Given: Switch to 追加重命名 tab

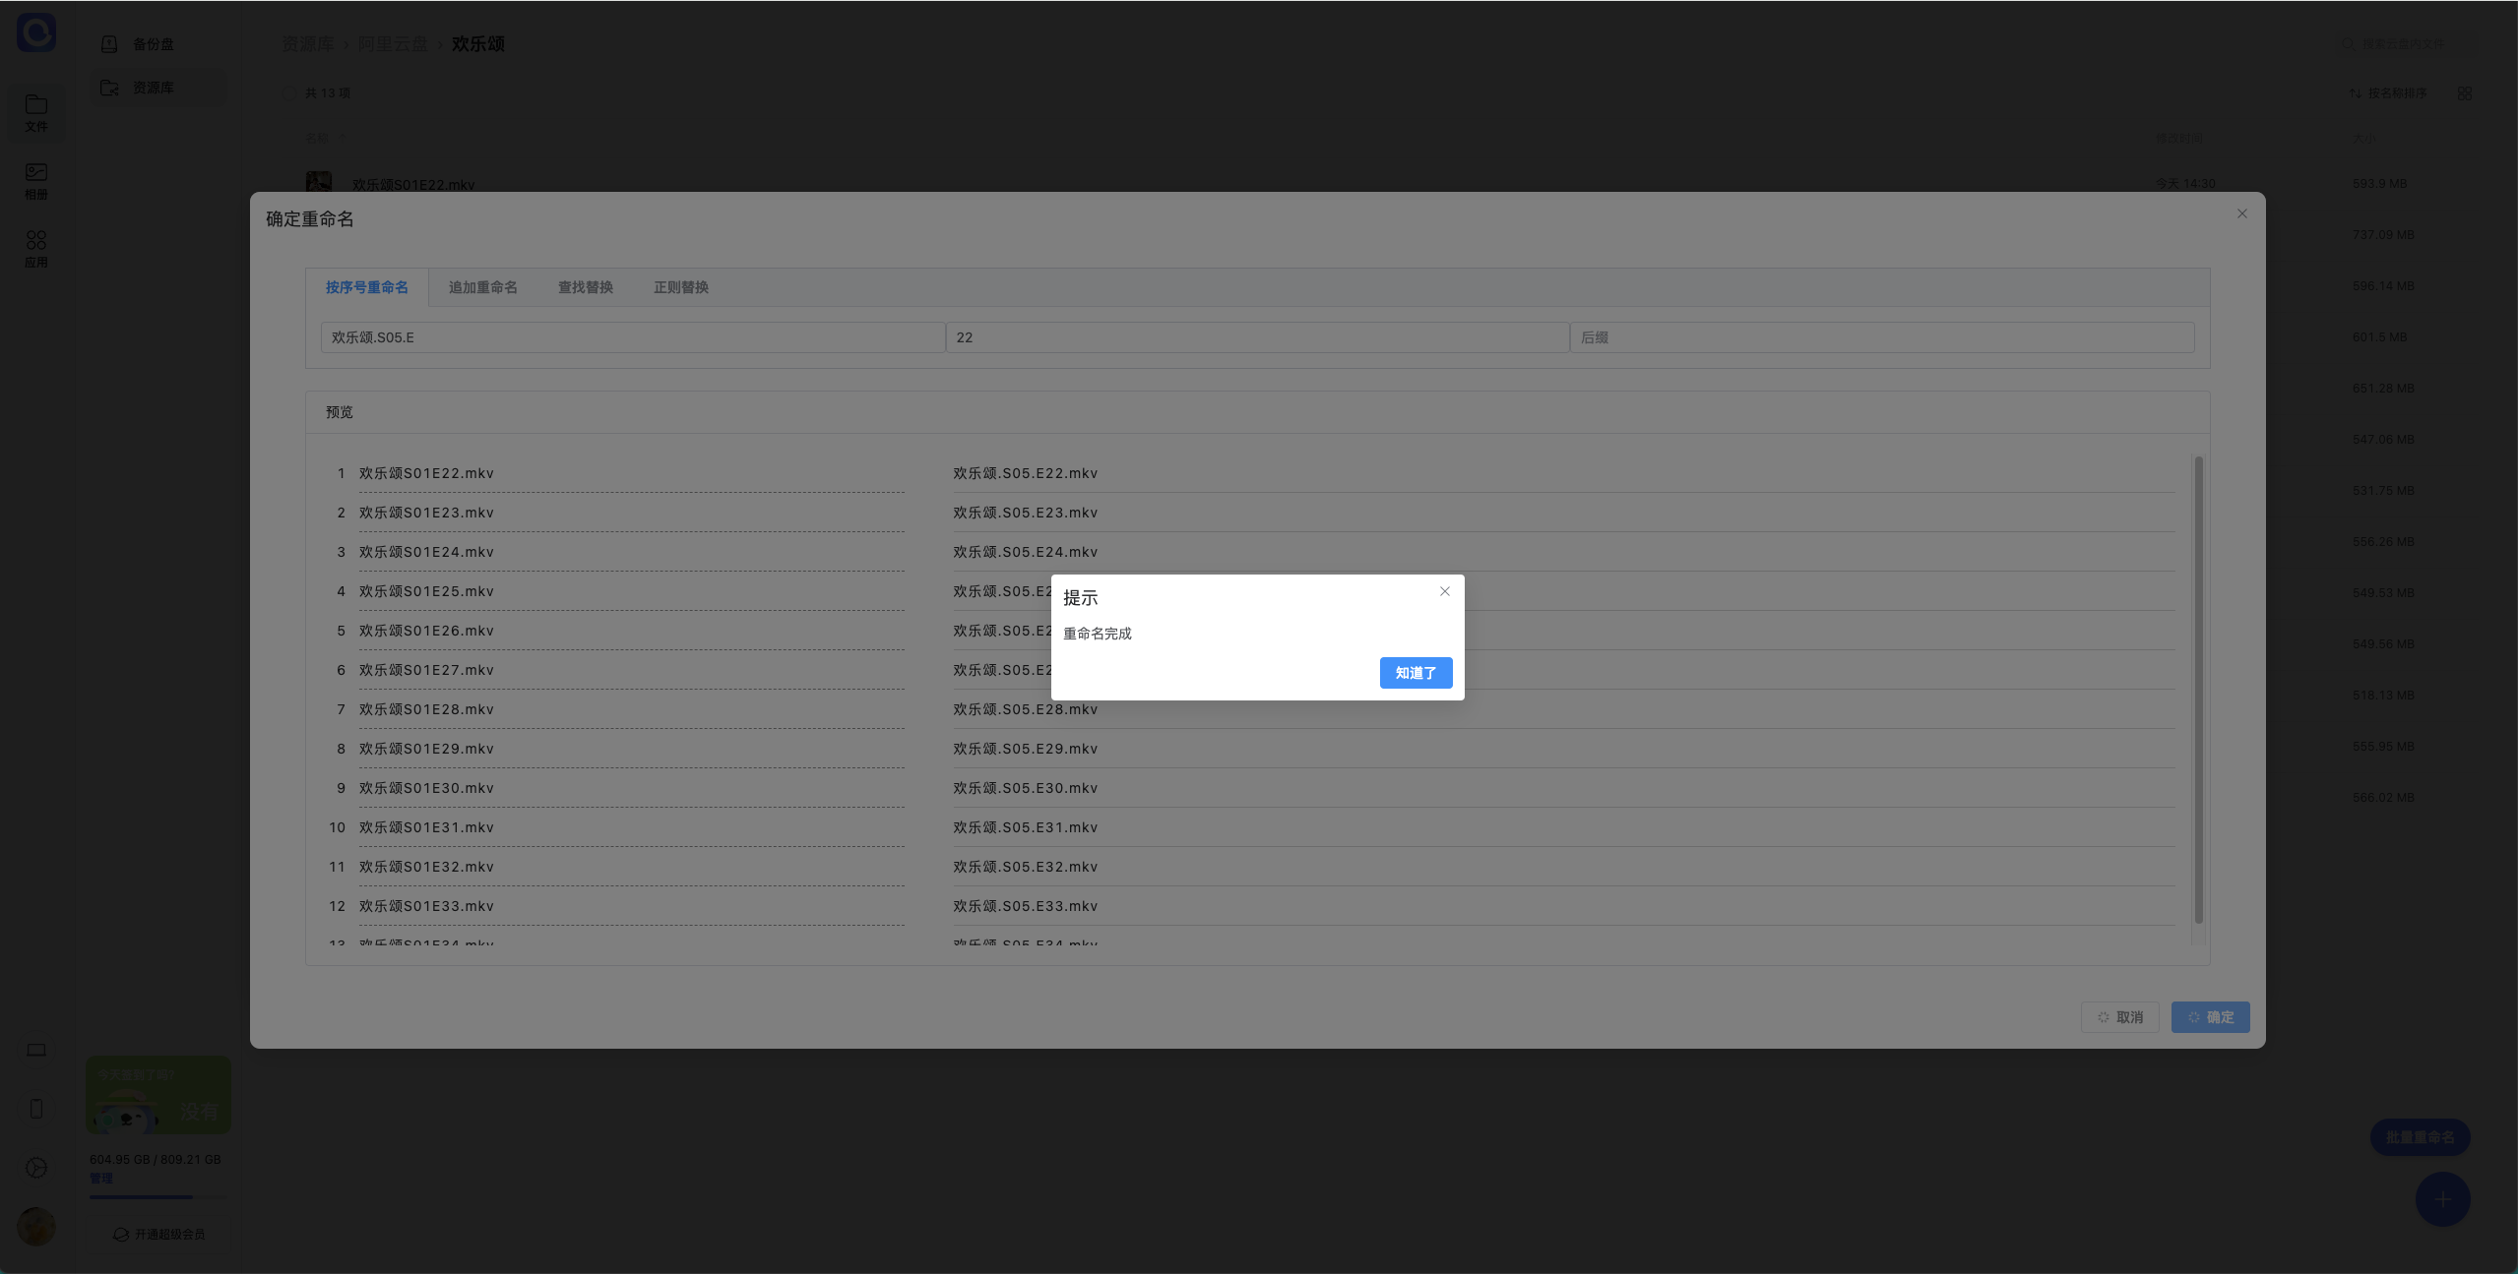Looking at the screenshot, I should pos(482,287).
